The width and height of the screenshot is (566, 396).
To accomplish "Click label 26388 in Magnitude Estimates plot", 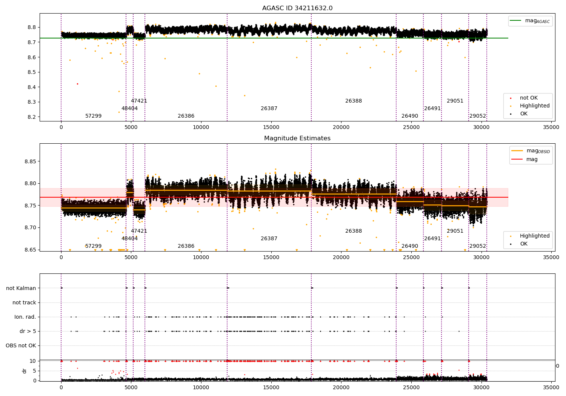I will pos(354,231).
